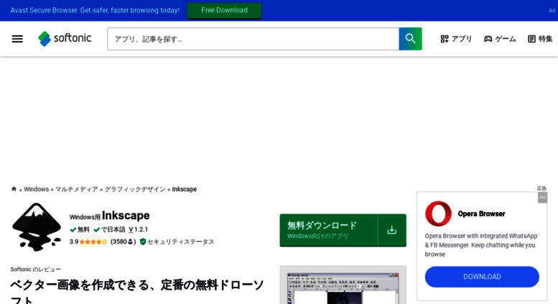Focus the app search input field
This screenshot has width=558, height=304.
(x=253, y=39)
